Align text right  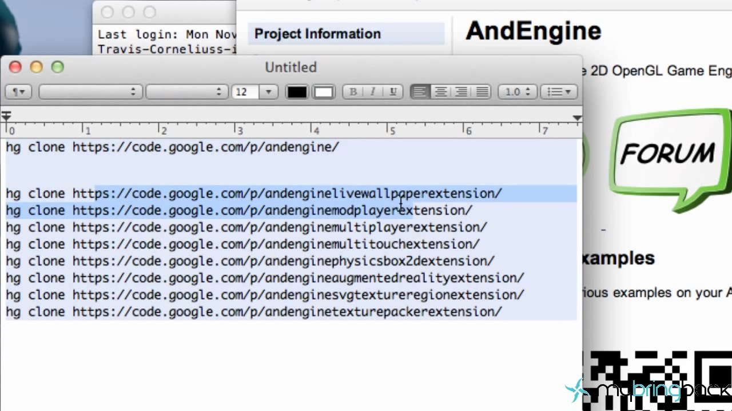tap(462, 92)
